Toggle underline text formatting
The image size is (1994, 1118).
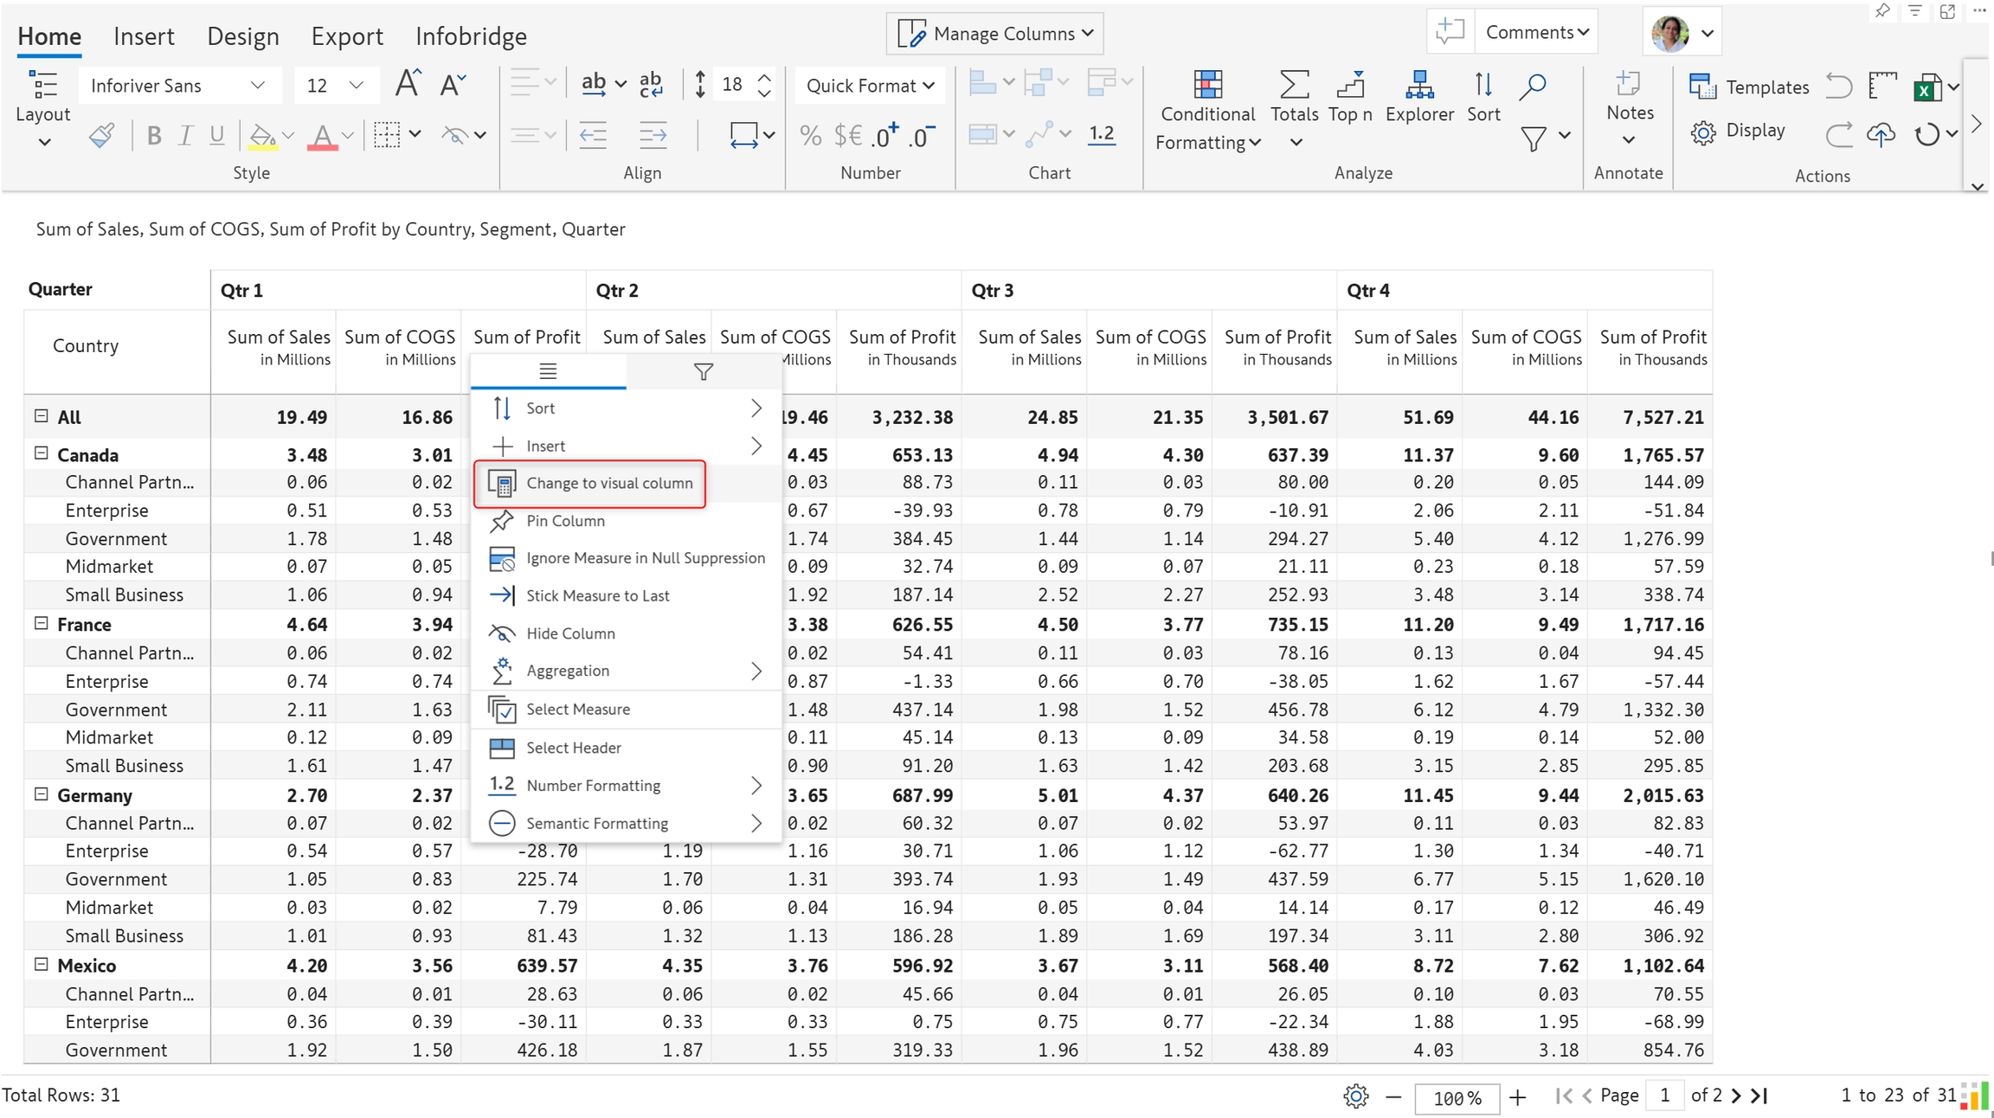click(216, 135)
